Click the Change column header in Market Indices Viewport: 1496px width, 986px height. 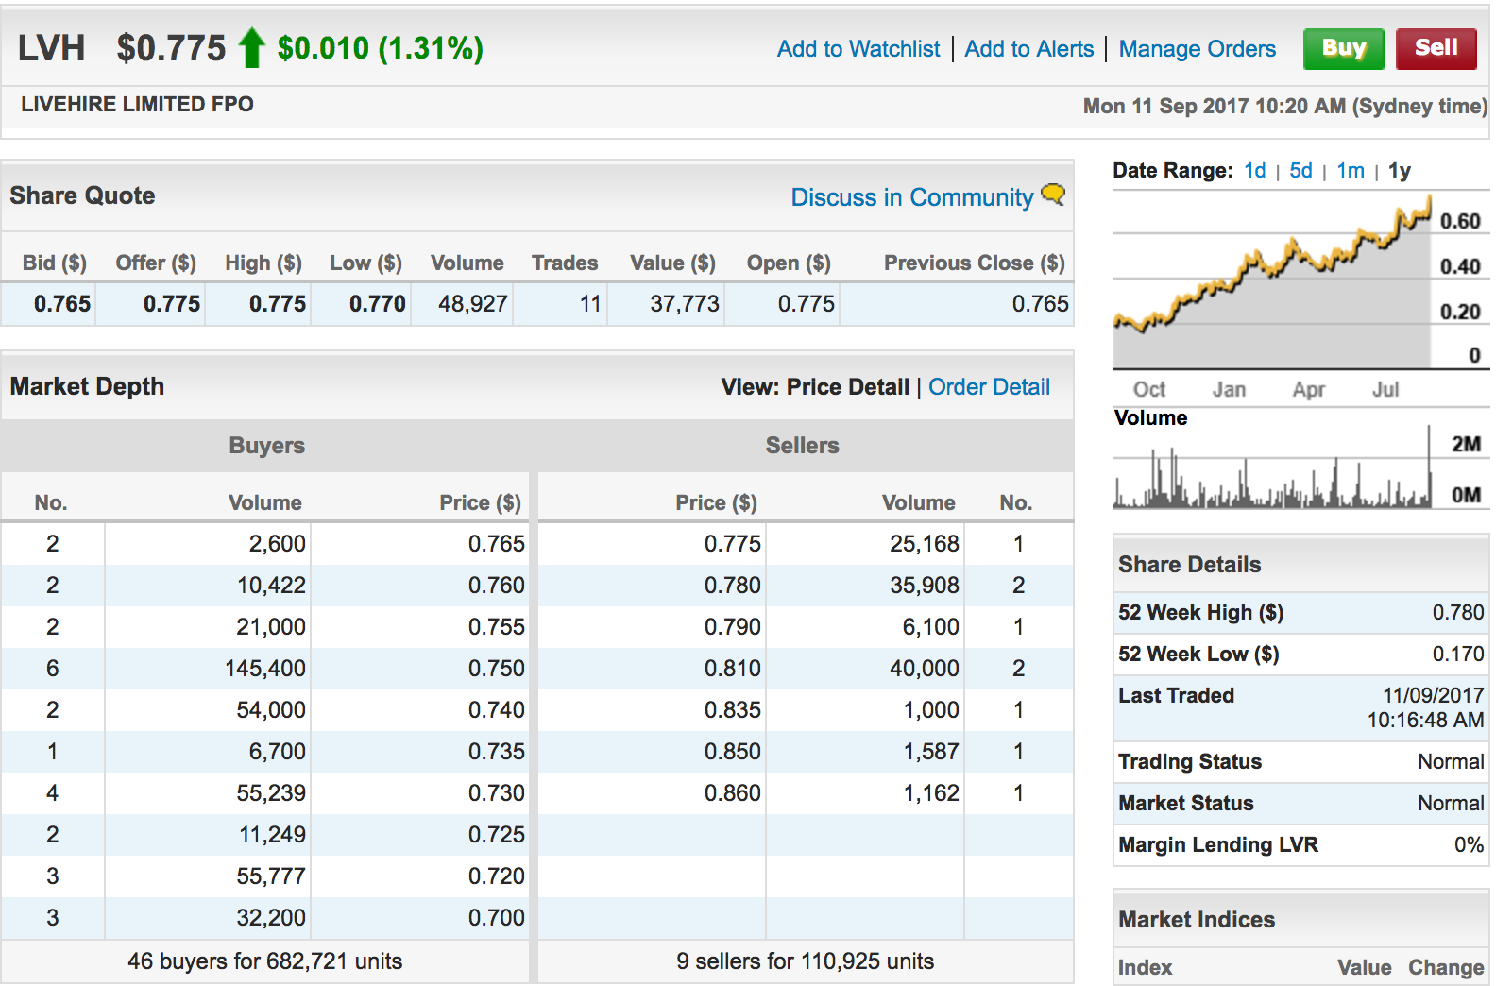point(1446,968)
